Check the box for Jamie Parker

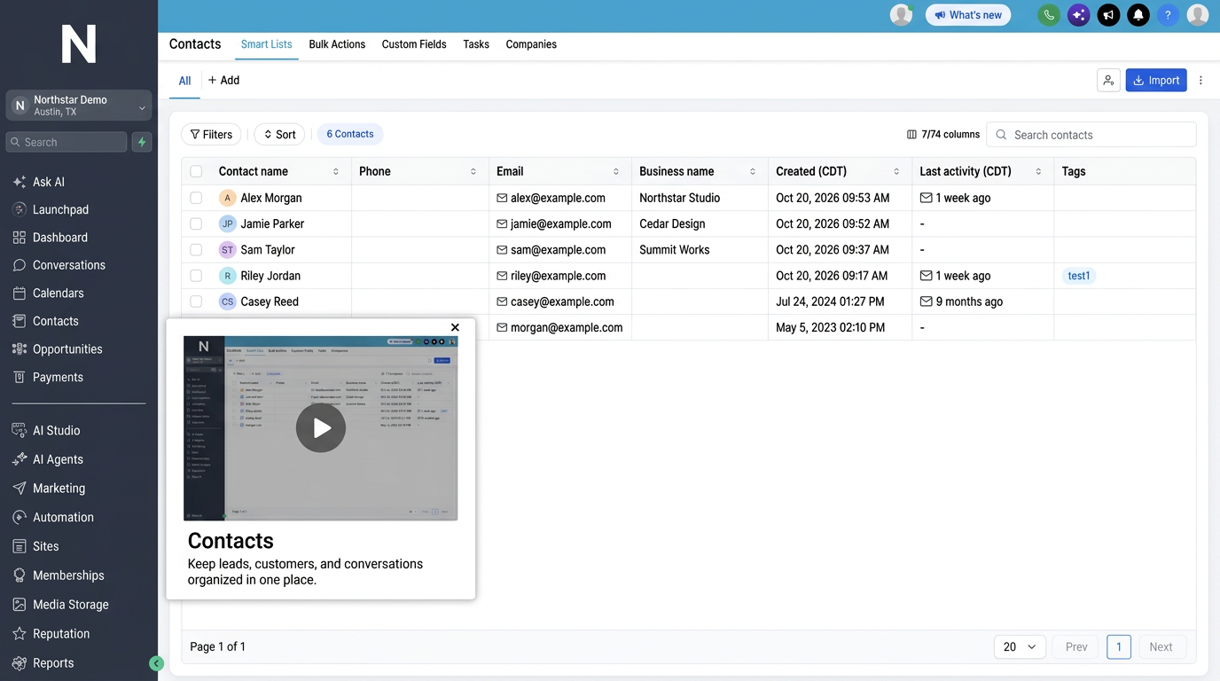[196, 223]
